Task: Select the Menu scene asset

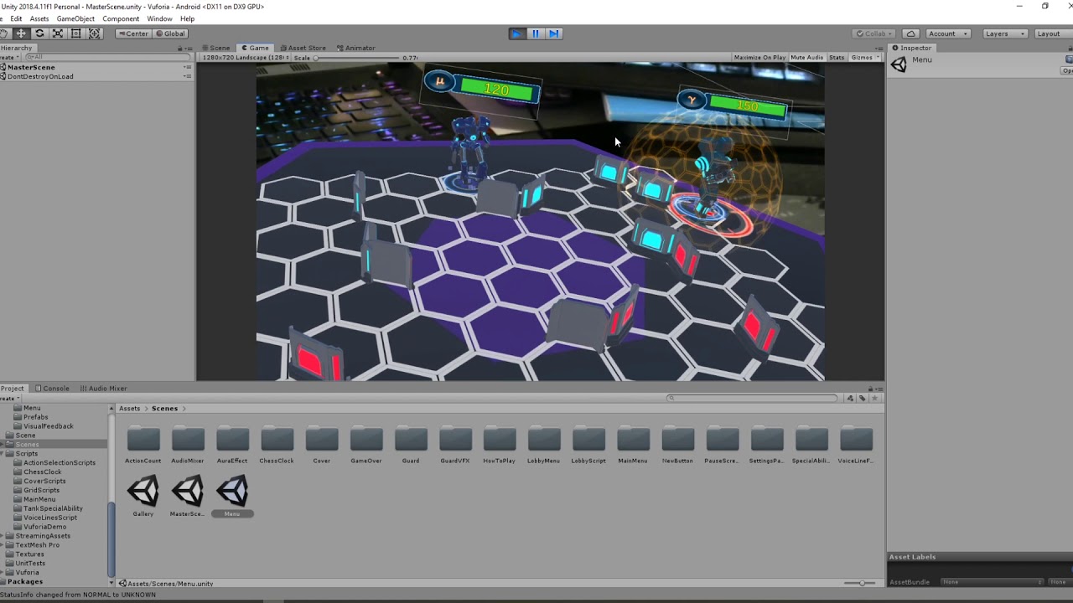Action: pos(232,495)
